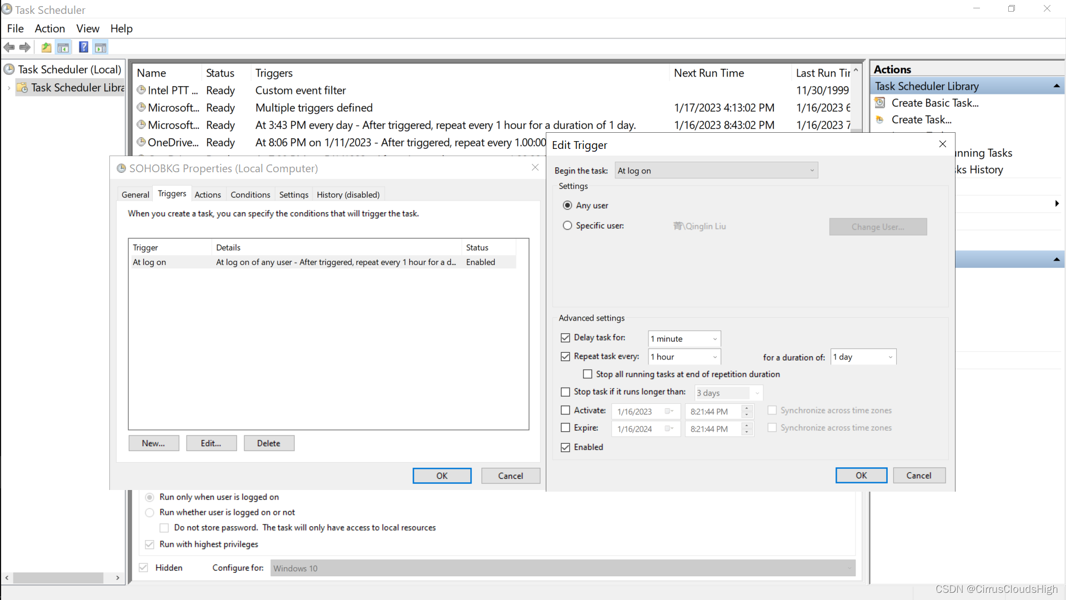The height and width of the screenshot is (600, 1066).
Task: Click the New... trigger button
Action: [154, 443]
